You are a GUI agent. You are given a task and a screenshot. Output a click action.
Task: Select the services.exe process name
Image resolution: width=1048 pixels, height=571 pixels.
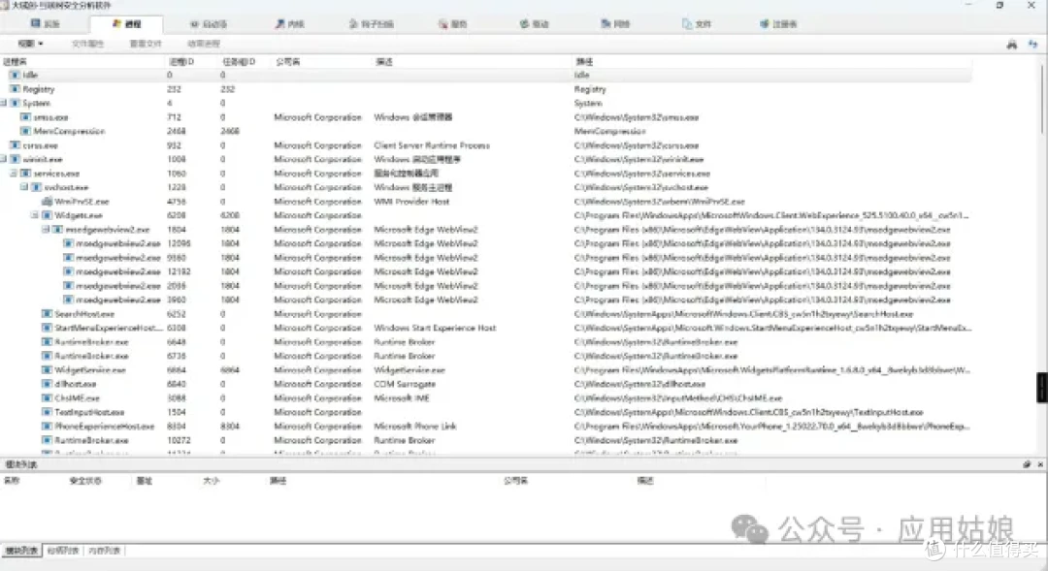[57, 173]
